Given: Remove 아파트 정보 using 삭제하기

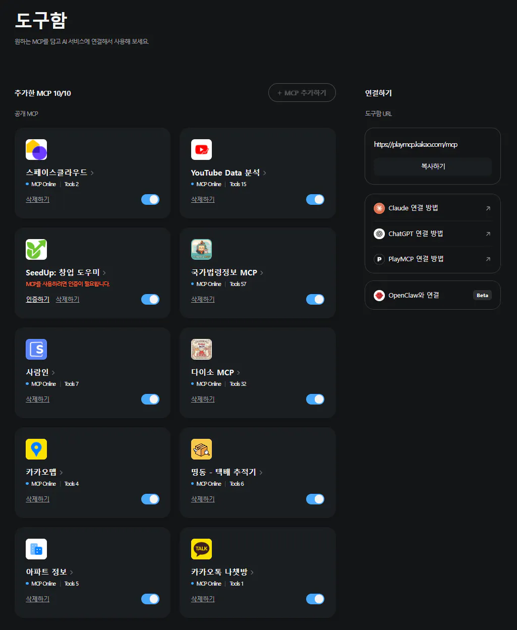Looking at the screenshot, I should click(x=38, y=599).
